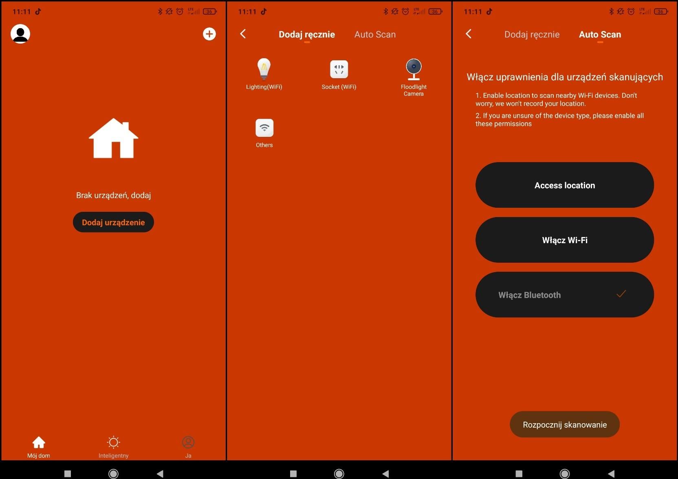Enable the Access location permission
The image size is (678, 479).
(564, 185)
